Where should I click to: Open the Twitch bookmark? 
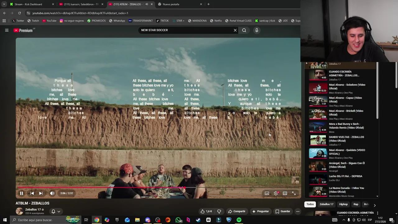coord(33,21)
